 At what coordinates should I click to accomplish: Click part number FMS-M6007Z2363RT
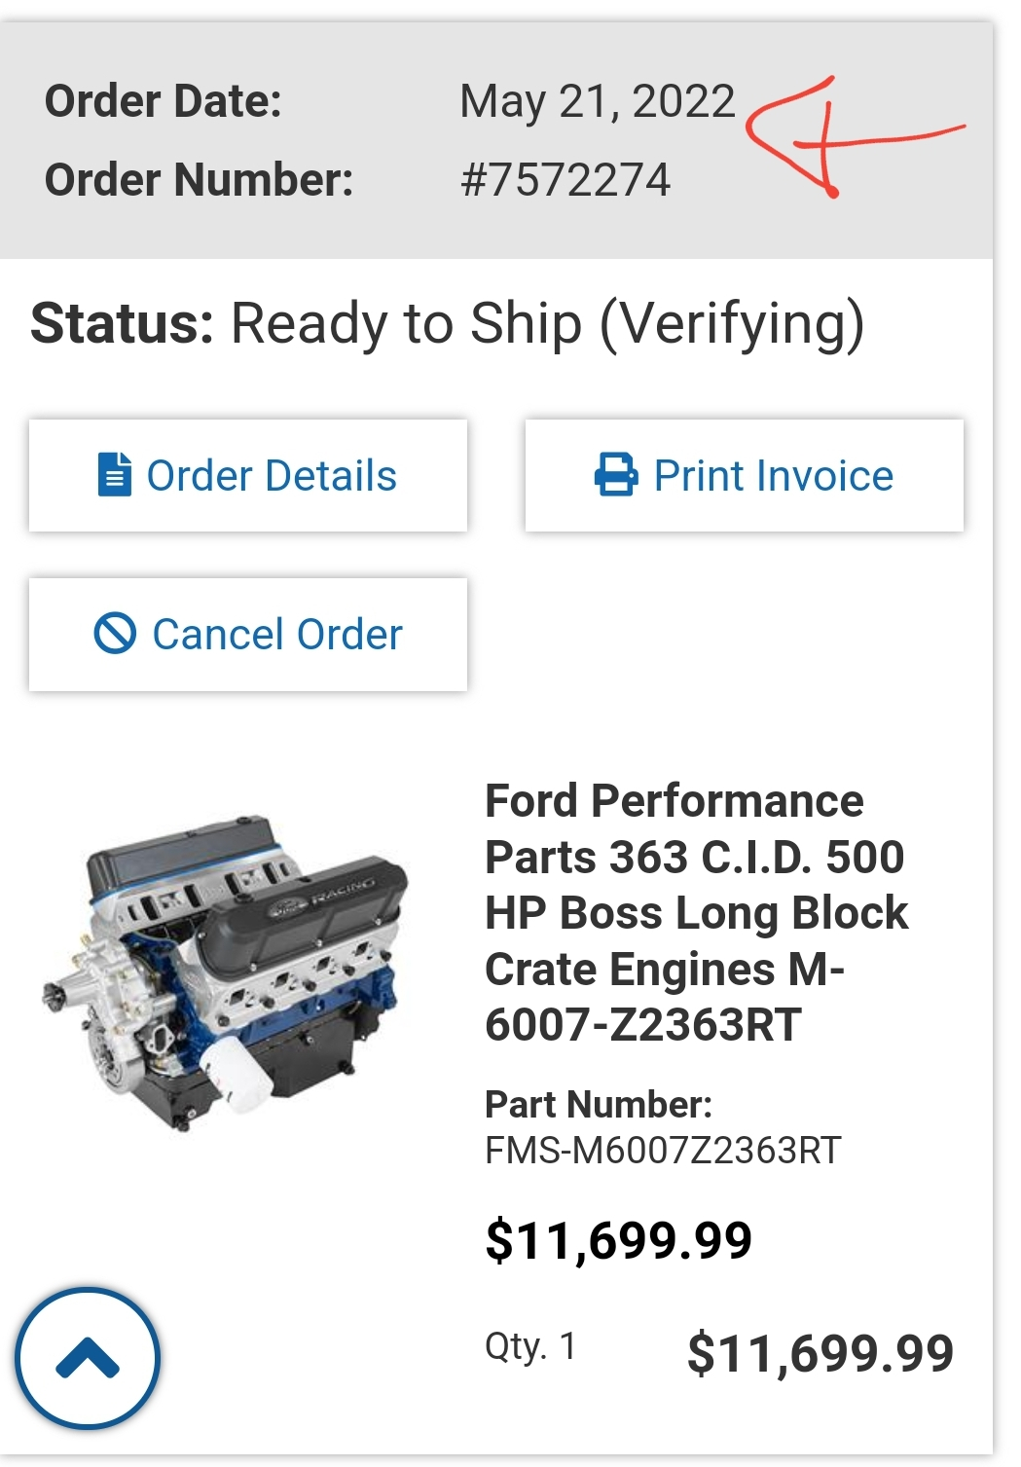click(x=663, y=1151)
